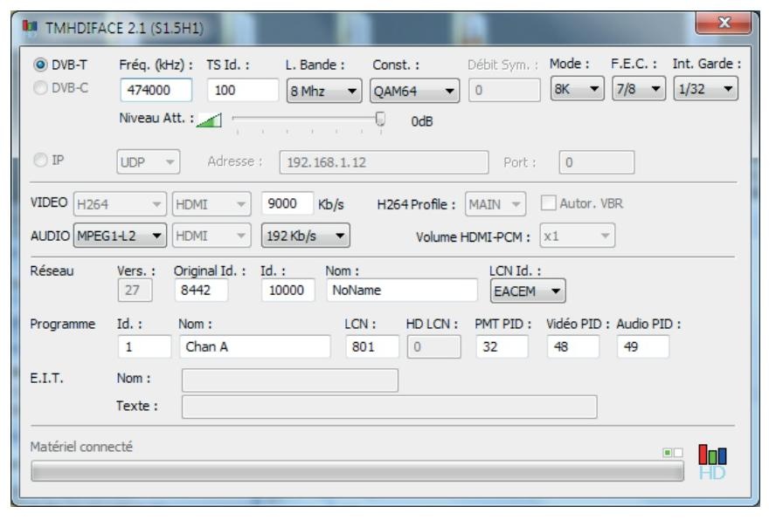This screenshot has height=520, width=776.
Task: Click the 0dB attenuation value
Action: coord(422,121)
